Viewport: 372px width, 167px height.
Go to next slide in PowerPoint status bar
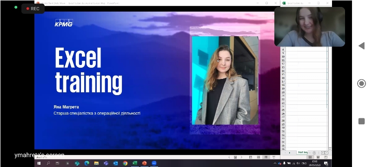point(241,157)
